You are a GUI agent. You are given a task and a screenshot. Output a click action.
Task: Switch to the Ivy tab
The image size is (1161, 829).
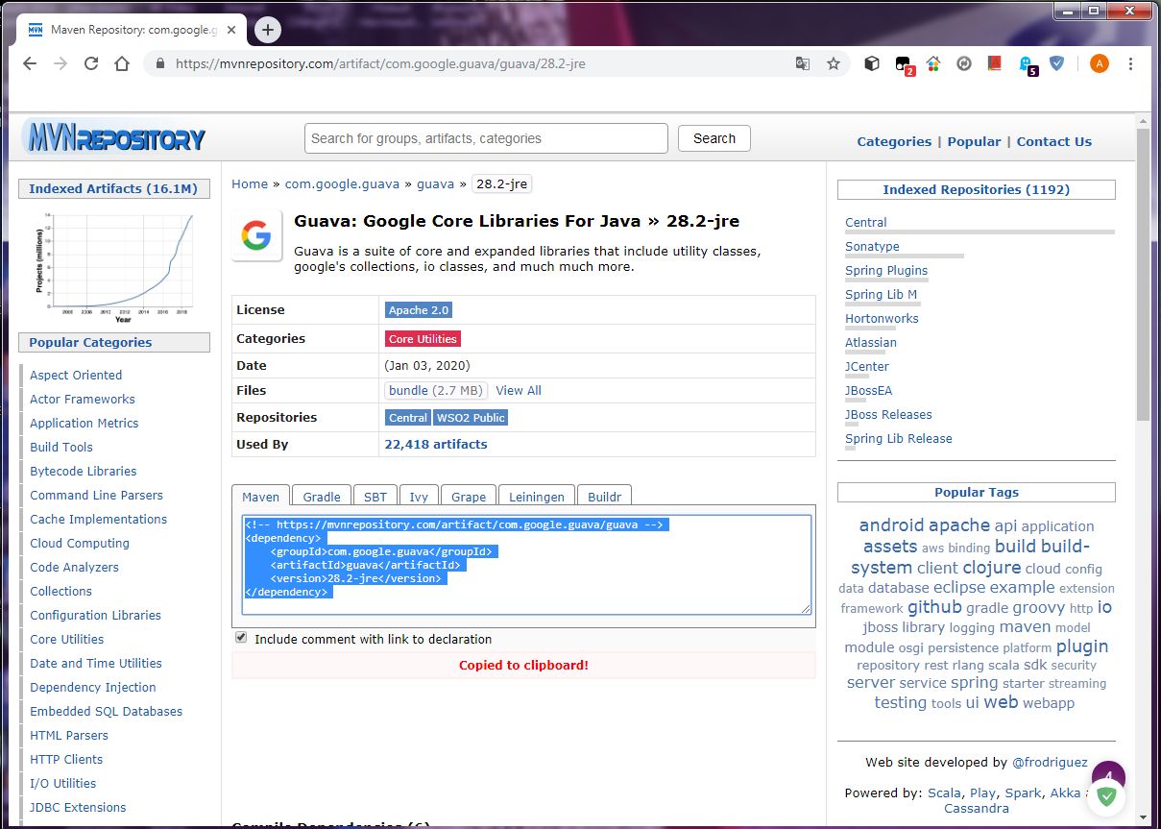tap(419, 497)
